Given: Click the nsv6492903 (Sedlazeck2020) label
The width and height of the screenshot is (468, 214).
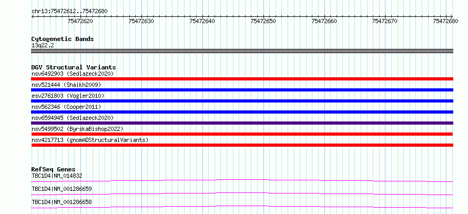Looking at the screenshot, I should pyautogui.click(x=73, y=74).
